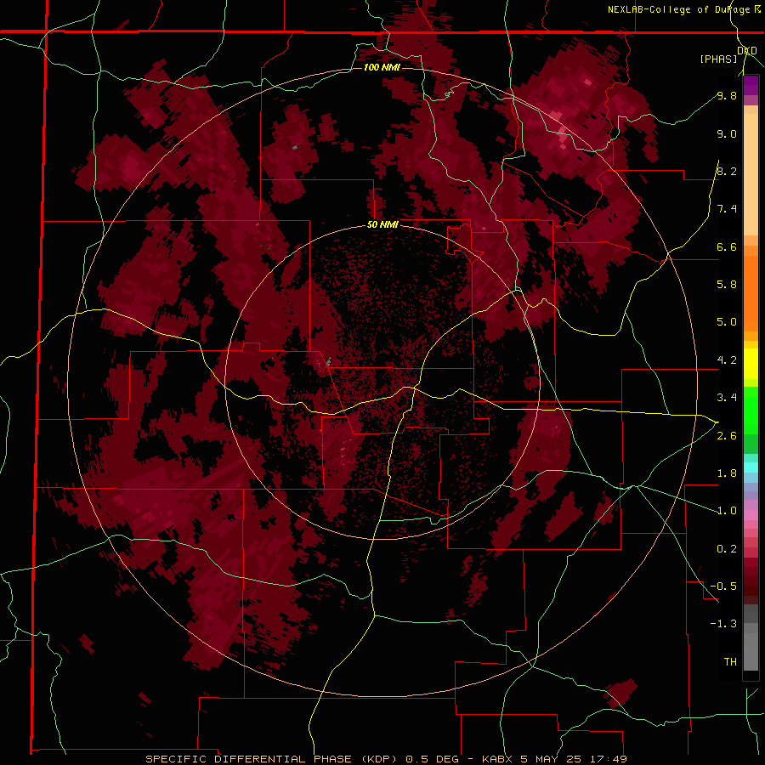Select the 50 NMI range ring label
The height and width of the screenshot is (765, 765).
coord(382,224)
